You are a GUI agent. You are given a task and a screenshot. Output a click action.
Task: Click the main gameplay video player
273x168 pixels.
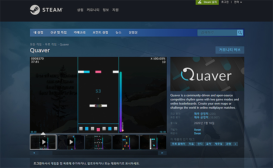click(98, 95)
